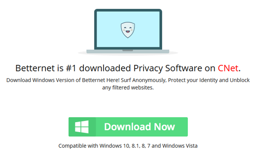
Task: Click the Betternet shield mascot logo
Action: [128, 30]
